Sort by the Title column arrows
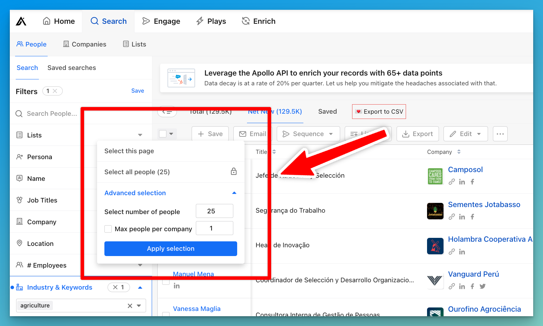The image size is (543, 326). pos(274,152)
